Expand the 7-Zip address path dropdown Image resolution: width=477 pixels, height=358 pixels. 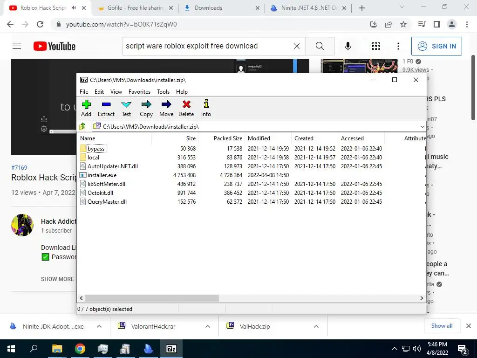click(x=422, y=127)
